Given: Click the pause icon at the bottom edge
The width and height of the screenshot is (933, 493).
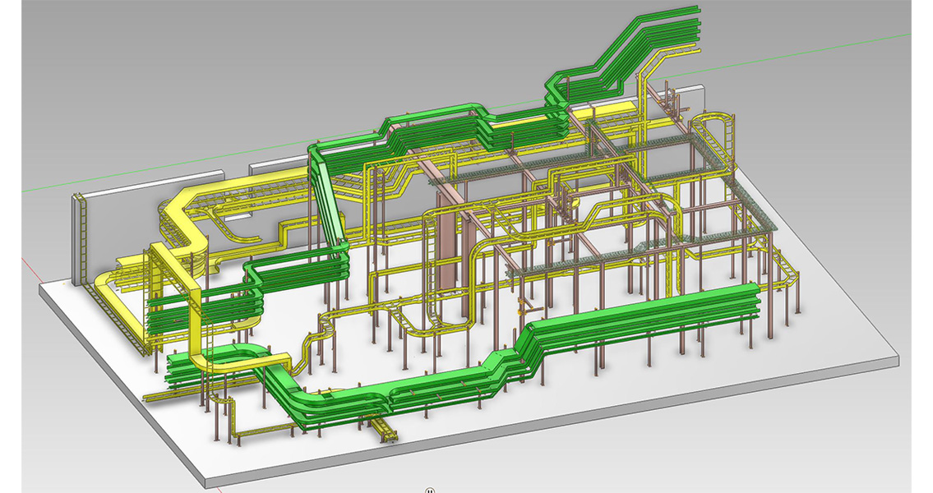Looking at the screenshot, I should click(430, 491).
